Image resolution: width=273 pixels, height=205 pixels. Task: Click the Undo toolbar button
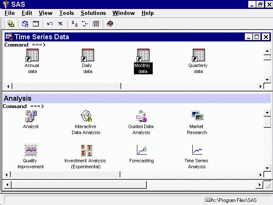(x=50, y=24)
